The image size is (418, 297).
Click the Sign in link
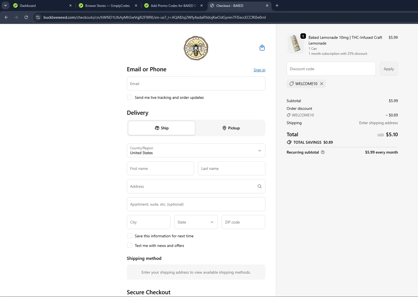[259, 70]
